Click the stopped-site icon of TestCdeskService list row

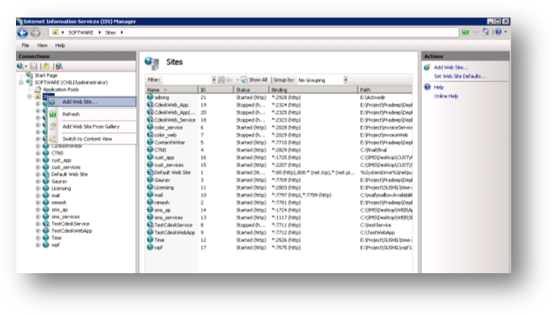(150, 224)
